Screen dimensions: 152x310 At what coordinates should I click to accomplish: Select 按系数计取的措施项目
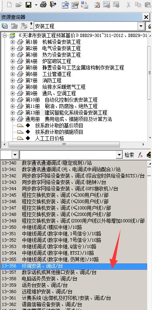tap(59, 132)
